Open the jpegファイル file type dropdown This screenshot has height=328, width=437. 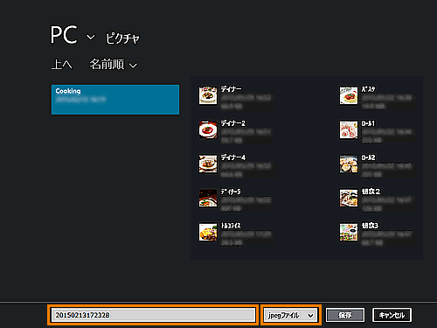coord(291,315)
